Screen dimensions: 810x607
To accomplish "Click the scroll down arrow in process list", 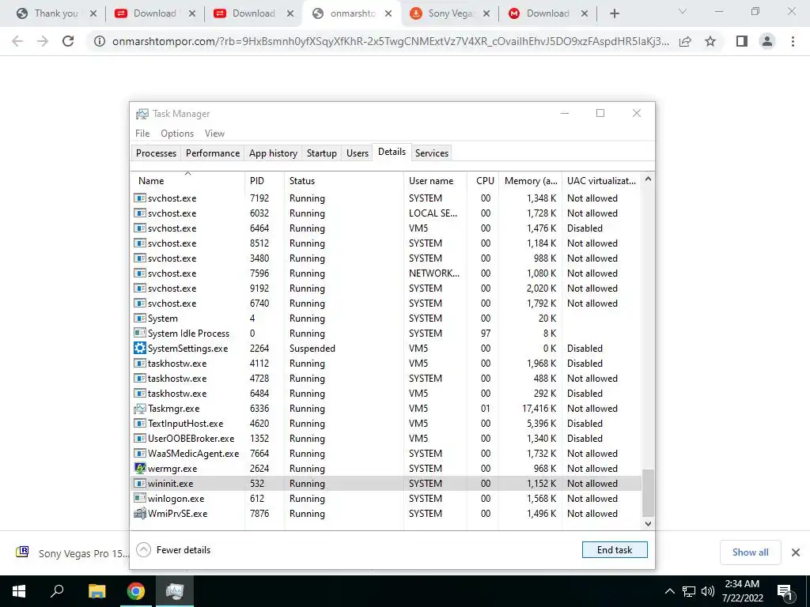I will (x=648, y=523).
